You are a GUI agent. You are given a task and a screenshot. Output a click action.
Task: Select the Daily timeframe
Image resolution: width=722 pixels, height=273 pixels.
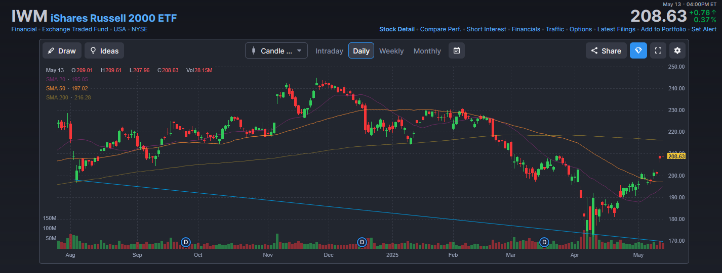pyautogui.click(x=361, y=51)
